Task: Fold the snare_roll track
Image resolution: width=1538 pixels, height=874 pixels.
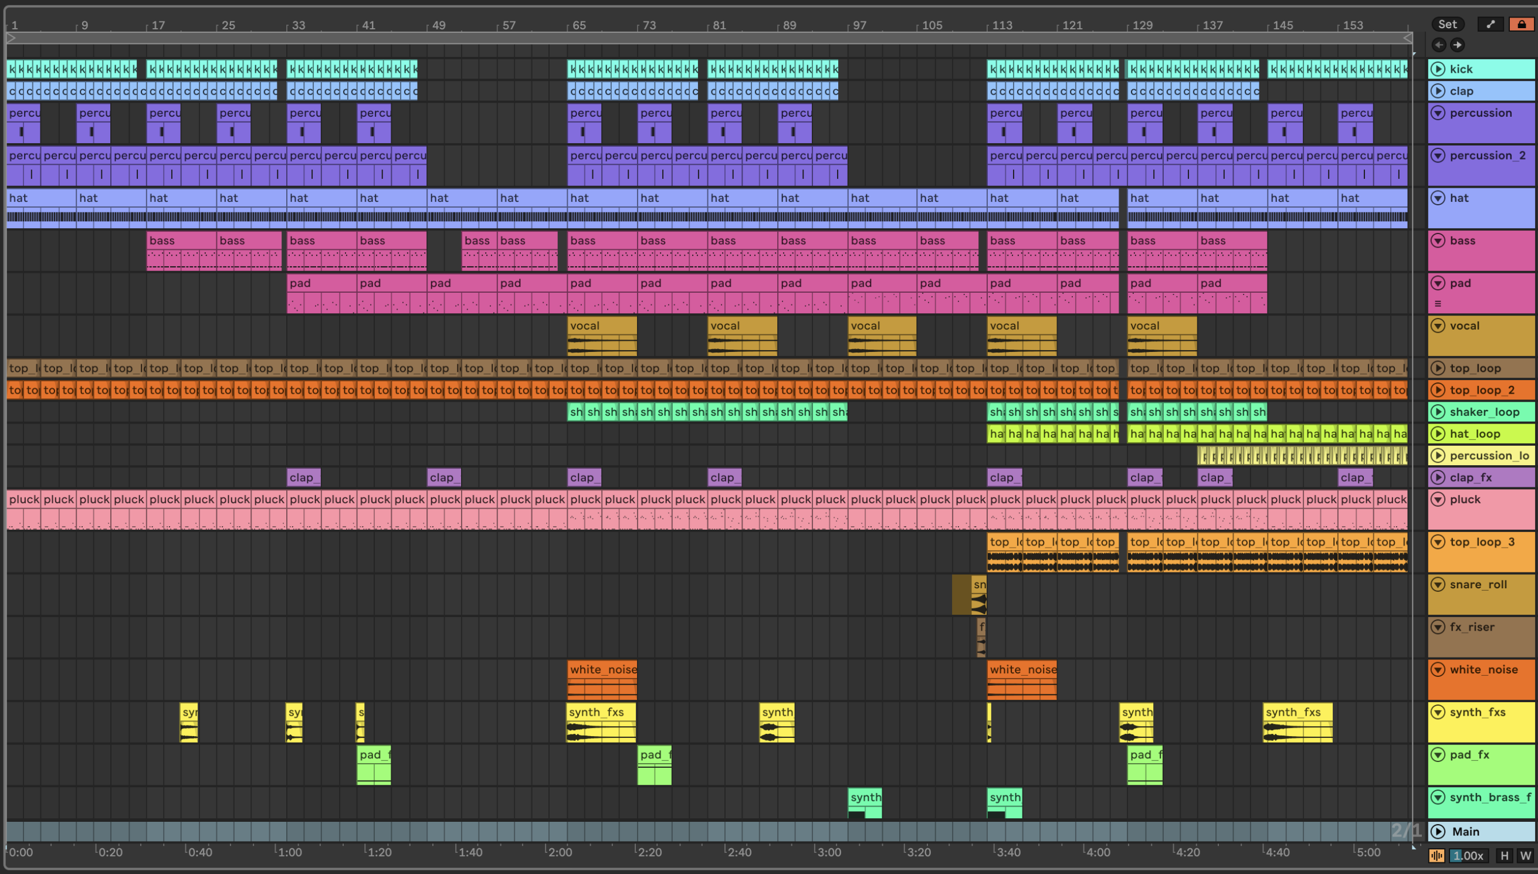Action: coord(1438,584)
